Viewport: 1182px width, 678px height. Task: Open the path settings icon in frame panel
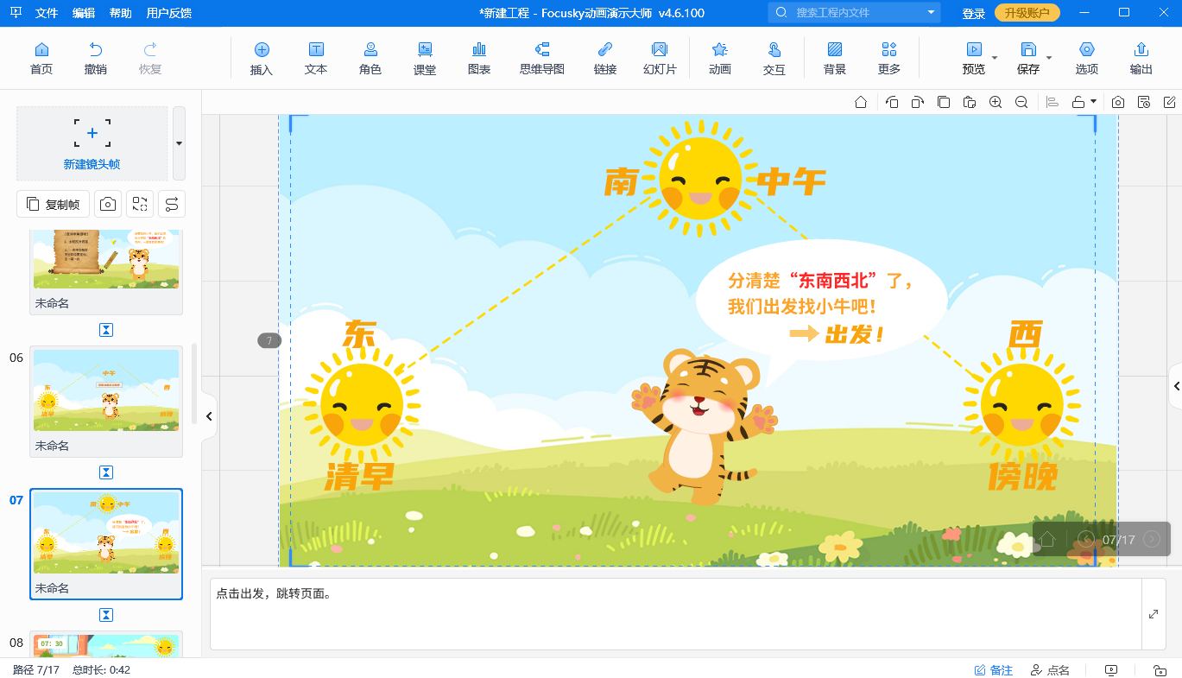coord(172,204)
